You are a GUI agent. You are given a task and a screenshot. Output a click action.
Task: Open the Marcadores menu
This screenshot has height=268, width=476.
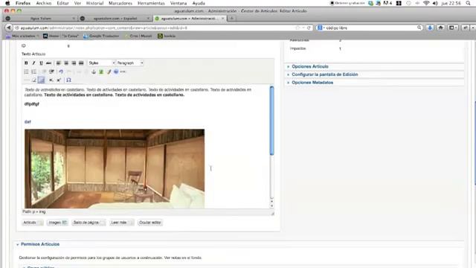point(120,3)
